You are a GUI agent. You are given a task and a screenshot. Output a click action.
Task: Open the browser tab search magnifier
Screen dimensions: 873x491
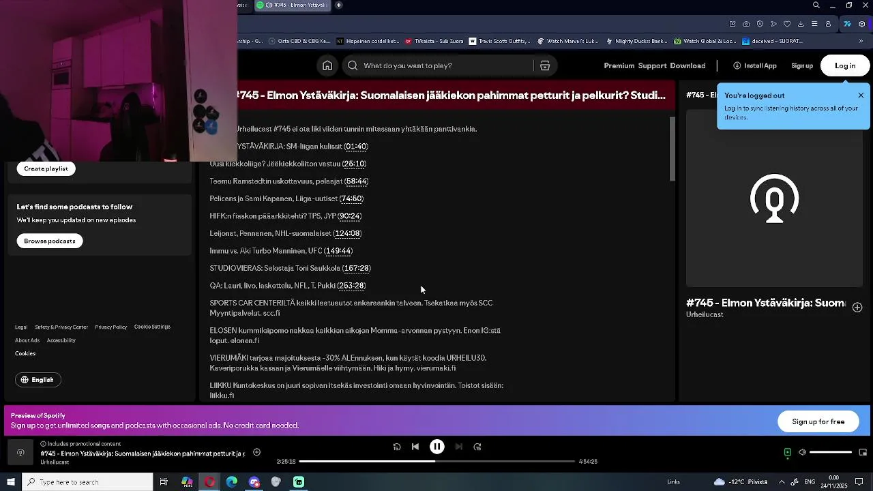[816, 5]
